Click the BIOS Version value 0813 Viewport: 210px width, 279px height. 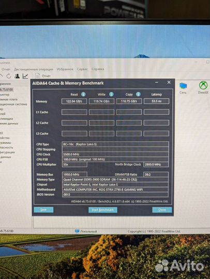click(x=115, y=194)
